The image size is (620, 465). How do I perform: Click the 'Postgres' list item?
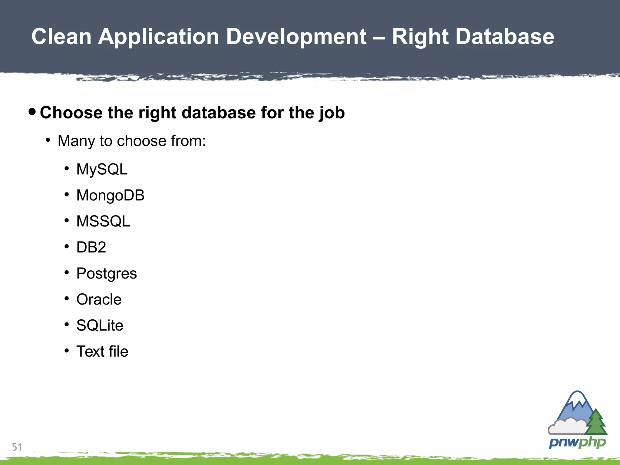point(107,274)
